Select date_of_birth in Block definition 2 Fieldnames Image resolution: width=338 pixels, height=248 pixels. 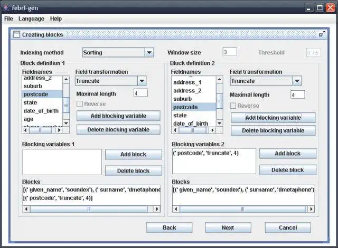[194, 123]
